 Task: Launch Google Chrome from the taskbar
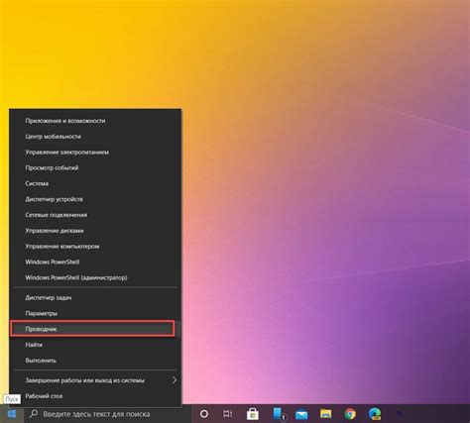click(350, 414)
